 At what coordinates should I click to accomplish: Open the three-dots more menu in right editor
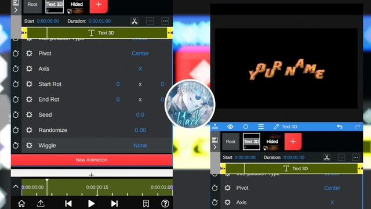pyautogui.click(x=355, y=157)
